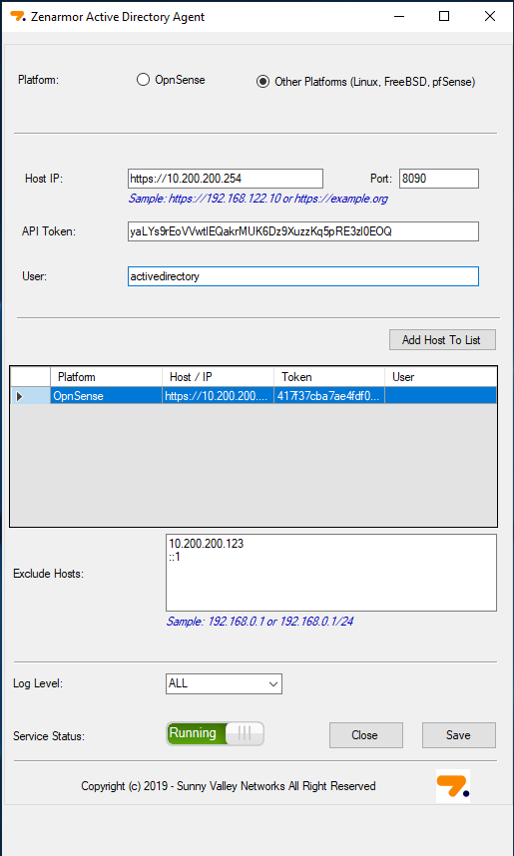The height and width of the screenshot is (856, 514).
Task: Click the User column header in table
Action: pyautogui.click(x=441, y=377)
